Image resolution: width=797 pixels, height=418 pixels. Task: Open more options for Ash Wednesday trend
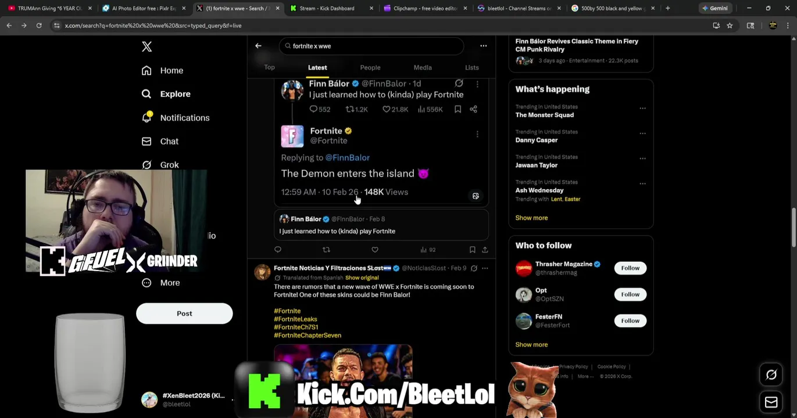tap(642, 183)
